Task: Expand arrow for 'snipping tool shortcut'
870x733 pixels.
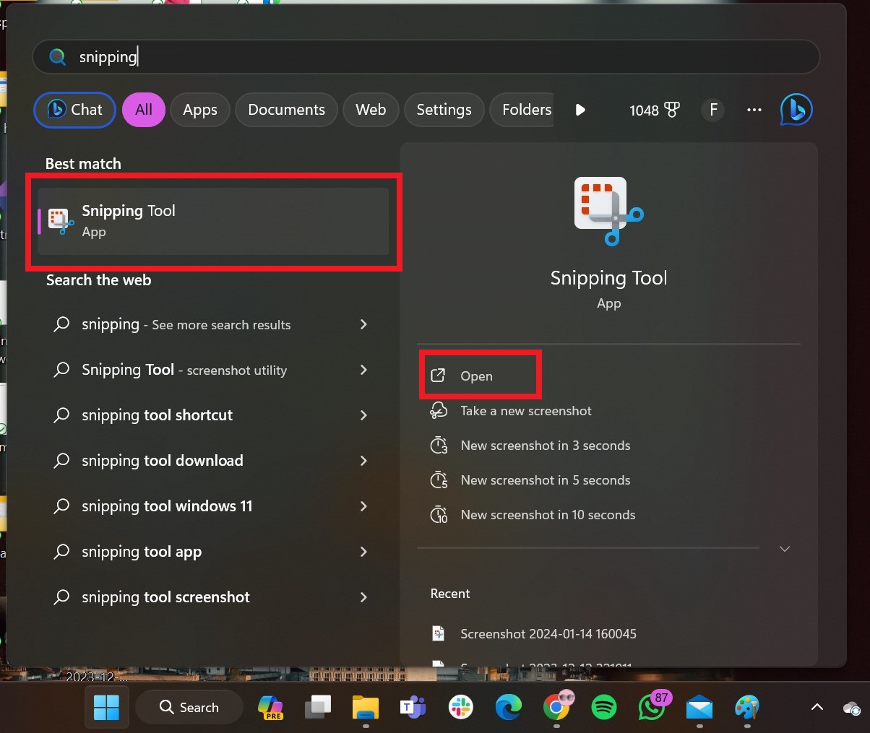Action: [x=363, y=415]
